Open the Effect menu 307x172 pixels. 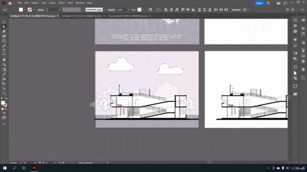(x=61, y=3)
